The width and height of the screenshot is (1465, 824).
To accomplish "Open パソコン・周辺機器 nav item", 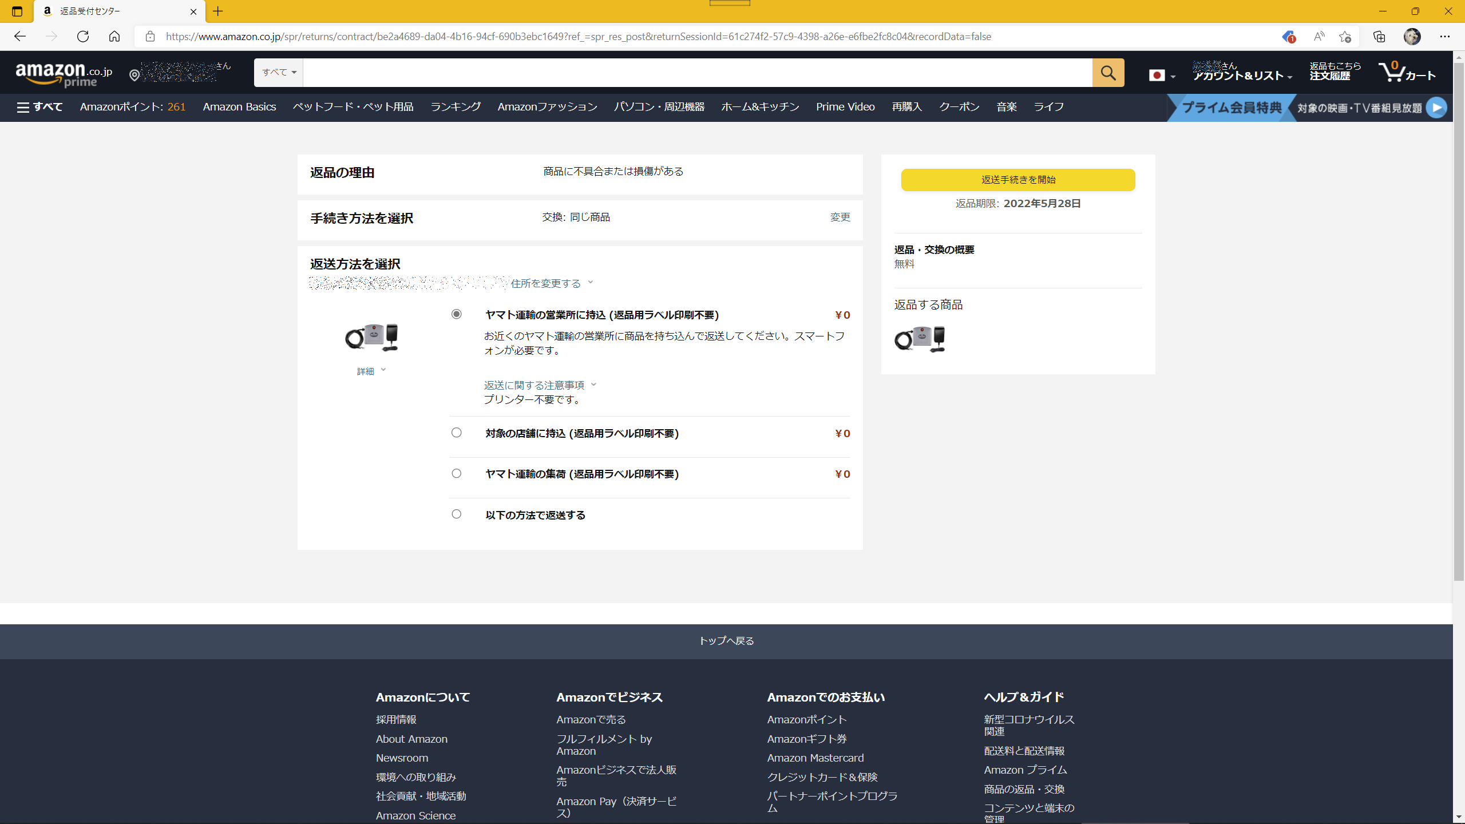I will (659, 107).
